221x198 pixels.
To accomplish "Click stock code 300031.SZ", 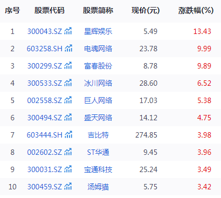I will click(44, 169).
